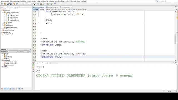Click the Open Project toolbar icon

click(x=8, y=4)
